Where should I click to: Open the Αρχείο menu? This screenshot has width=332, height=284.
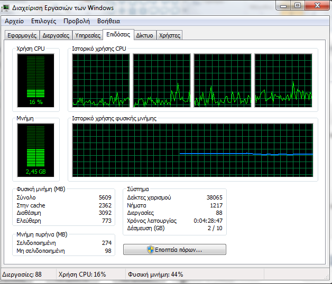14,21
